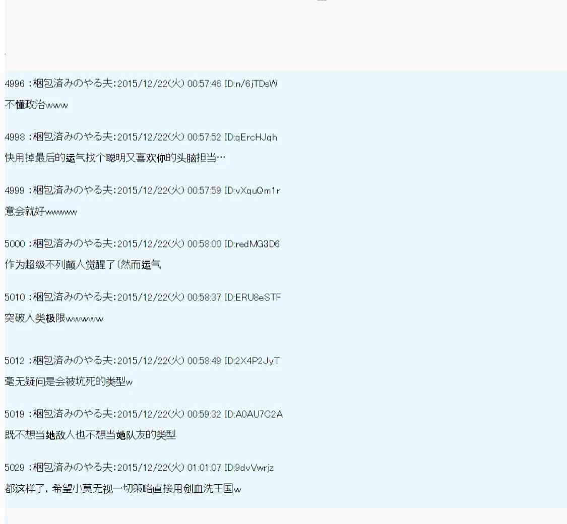567x524 pixels.
Task: Click the comment '意会就好wwwww'
Action: (41, 213)
